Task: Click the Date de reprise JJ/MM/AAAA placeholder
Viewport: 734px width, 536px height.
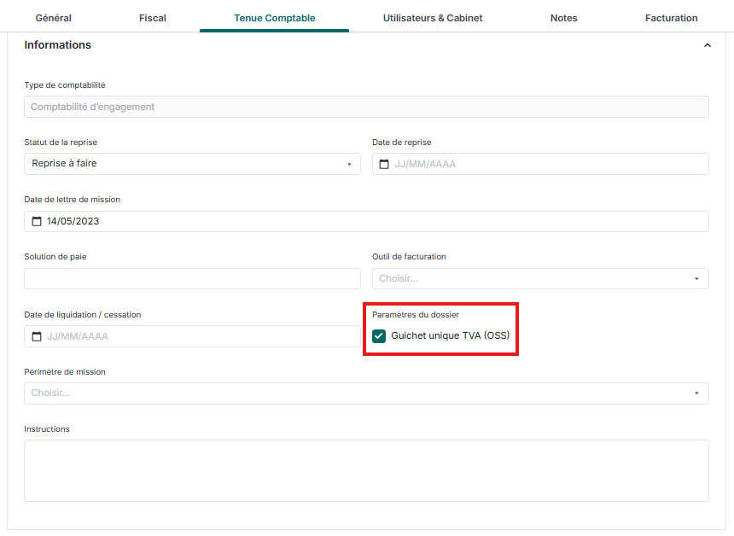Action: click(425, 164)
